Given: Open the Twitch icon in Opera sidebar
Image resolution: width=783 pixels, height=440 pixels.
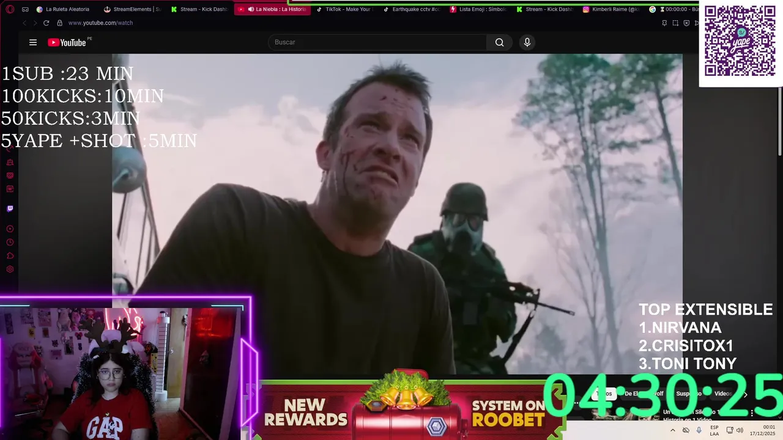Looking at the screenshot, I should [10, 208].
